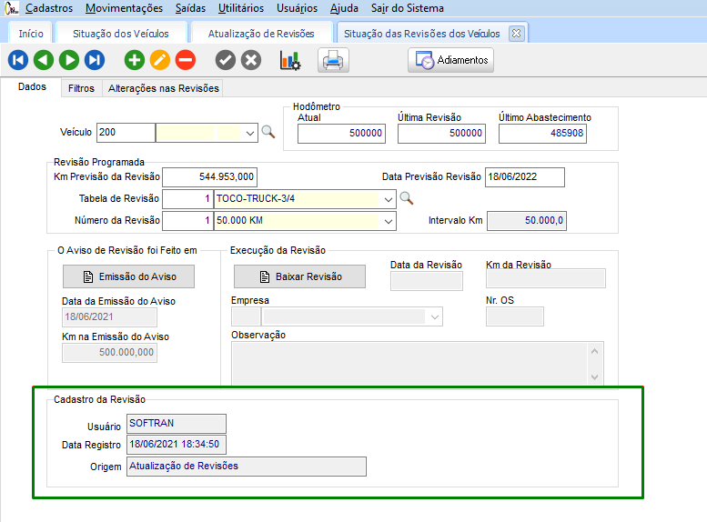Jump to last record navigation button
The height and width of the screenshot is (522, 707).
(x=95, y=60)
